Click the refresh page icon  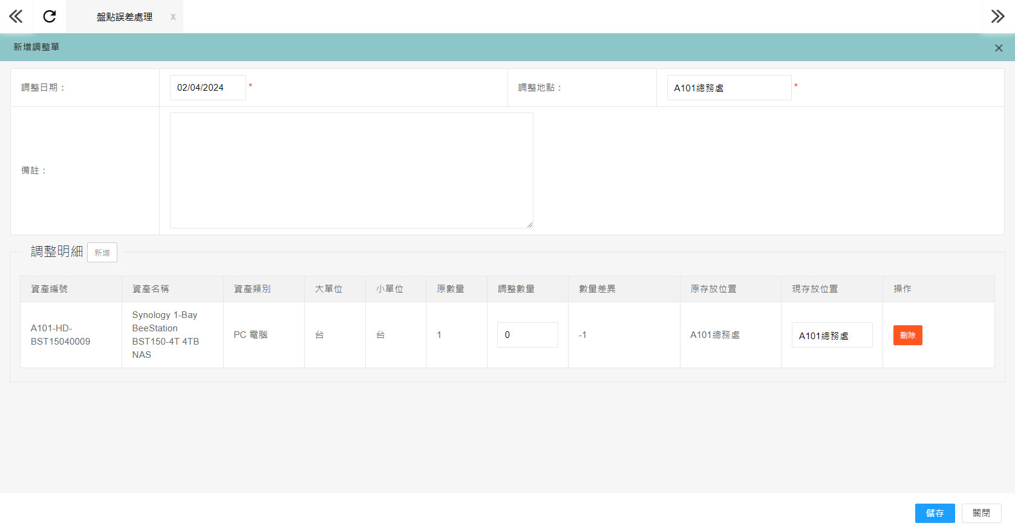pyautogui.click(x=50, y=16)
